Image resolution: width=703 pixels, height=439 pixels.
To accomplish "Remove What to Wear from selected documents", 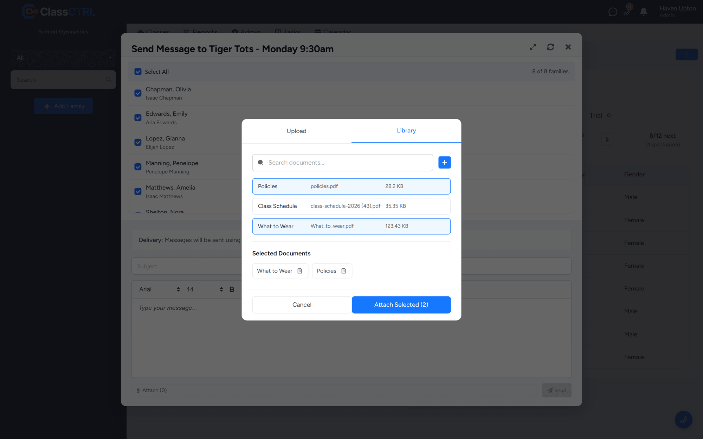I will coord(299,271).
